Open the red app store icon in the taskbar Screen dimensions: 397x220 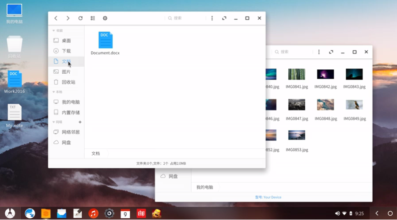[x=141, y=213]
